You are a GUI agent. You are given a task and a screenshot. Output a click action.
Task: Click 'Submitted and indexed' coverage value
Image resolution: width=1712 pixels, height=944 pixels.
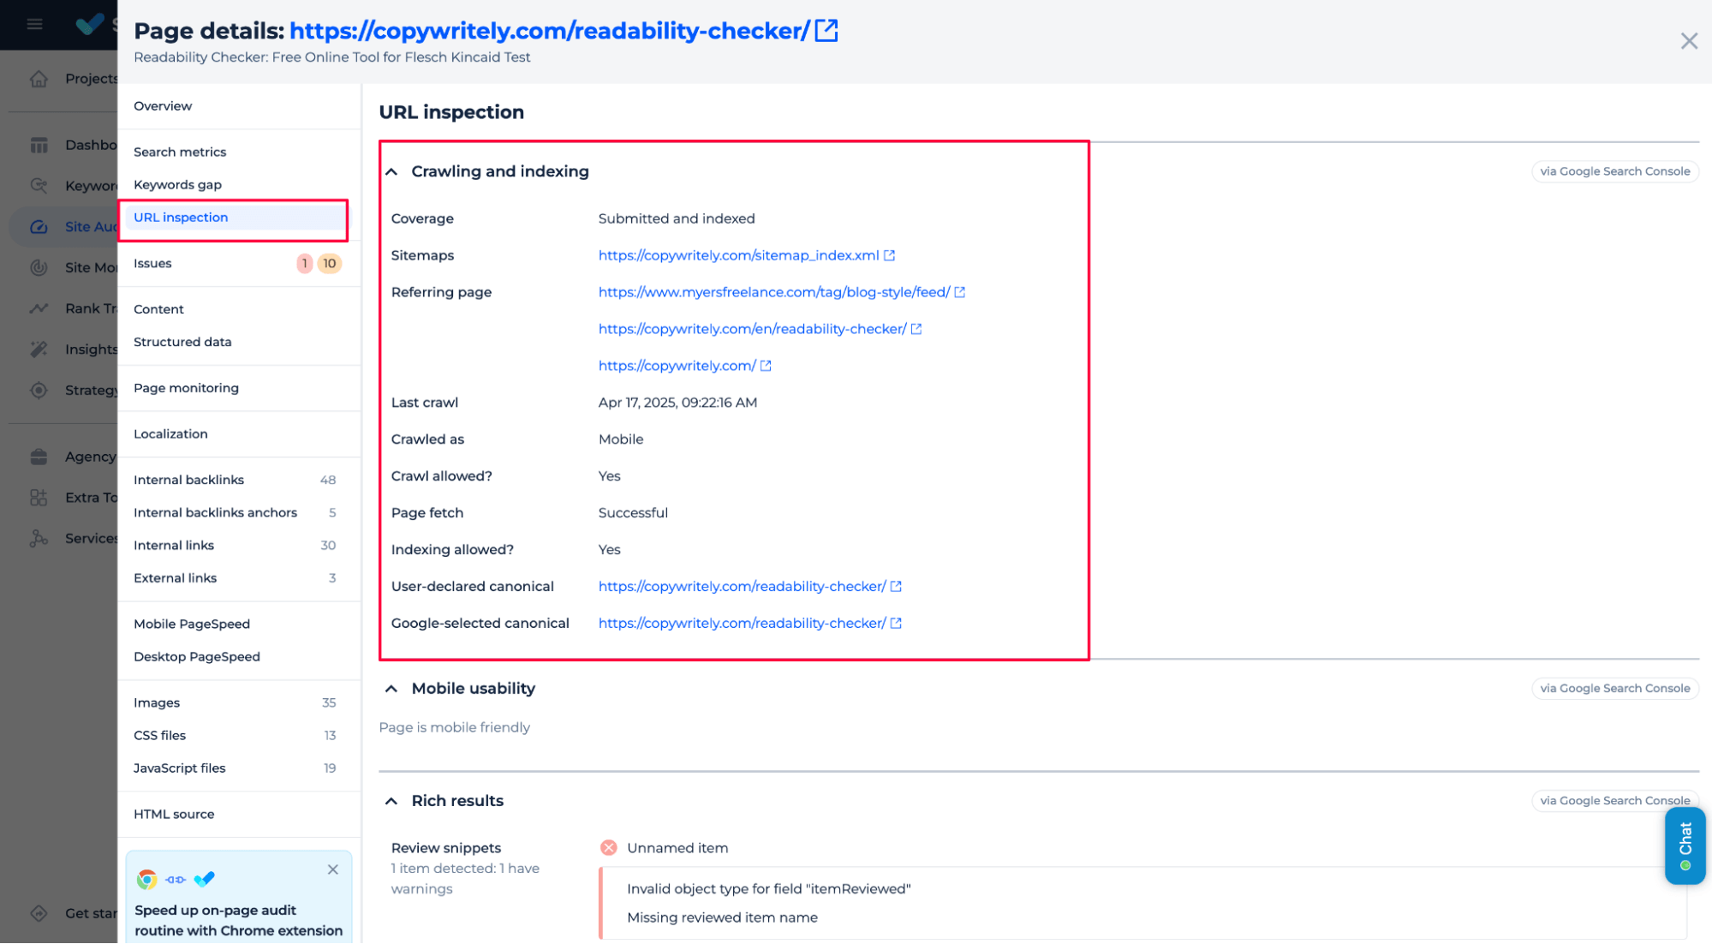[x=677, y=218]
